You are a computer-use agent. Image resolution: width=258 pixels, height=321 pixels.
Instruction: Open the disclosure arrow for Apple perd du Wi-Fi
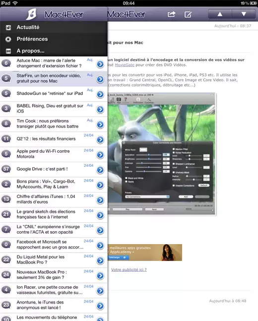(100, 155)
